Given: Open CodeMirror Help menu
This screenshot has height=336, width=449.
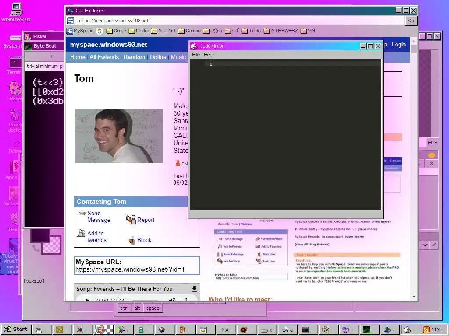Looking at the screenshot, I should [208, 55].
